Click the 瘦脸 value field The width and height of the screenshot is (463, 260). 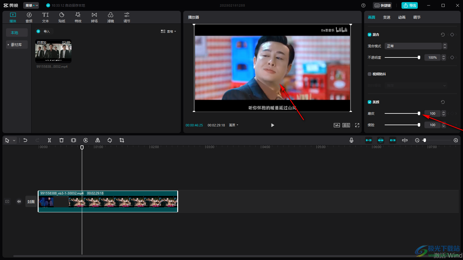(x=433, y=125)
